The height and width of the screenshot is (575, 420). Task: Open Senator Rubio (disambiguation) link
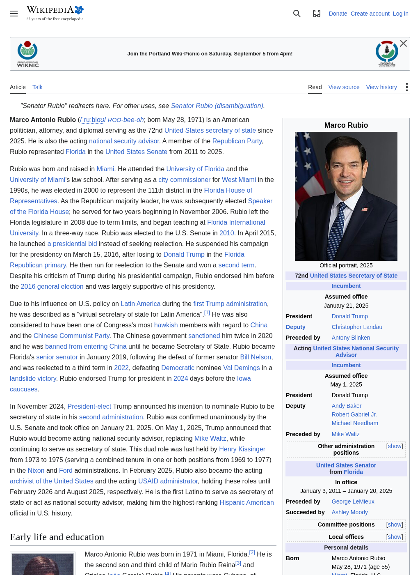tap(217, 106)
